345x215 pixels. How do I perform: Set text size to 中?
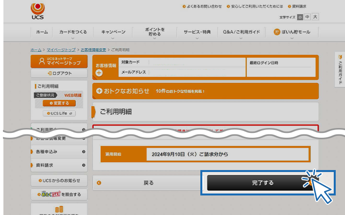(x=307, y=17)
